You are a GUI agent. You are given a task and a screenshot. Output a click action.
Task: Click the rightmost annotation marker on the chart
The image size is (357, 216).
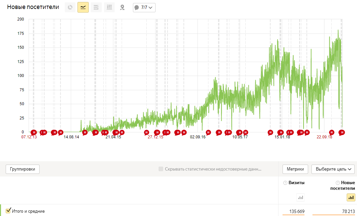point(341,133)
